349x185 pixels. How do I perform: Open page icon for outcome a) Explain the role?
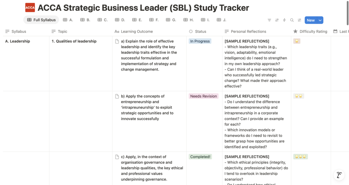(x=117, y=41)
